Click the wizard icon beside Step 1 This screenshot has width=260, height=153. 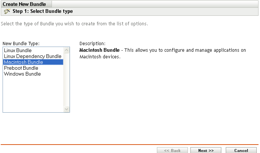[x=7, y=11]
